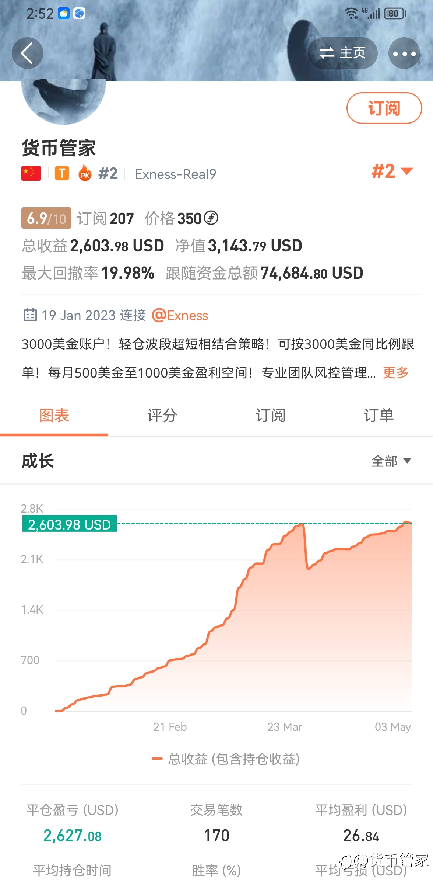Open the 全部 time range dropdown
Viewport: 433px width, 885px height.
coord(391,461)
